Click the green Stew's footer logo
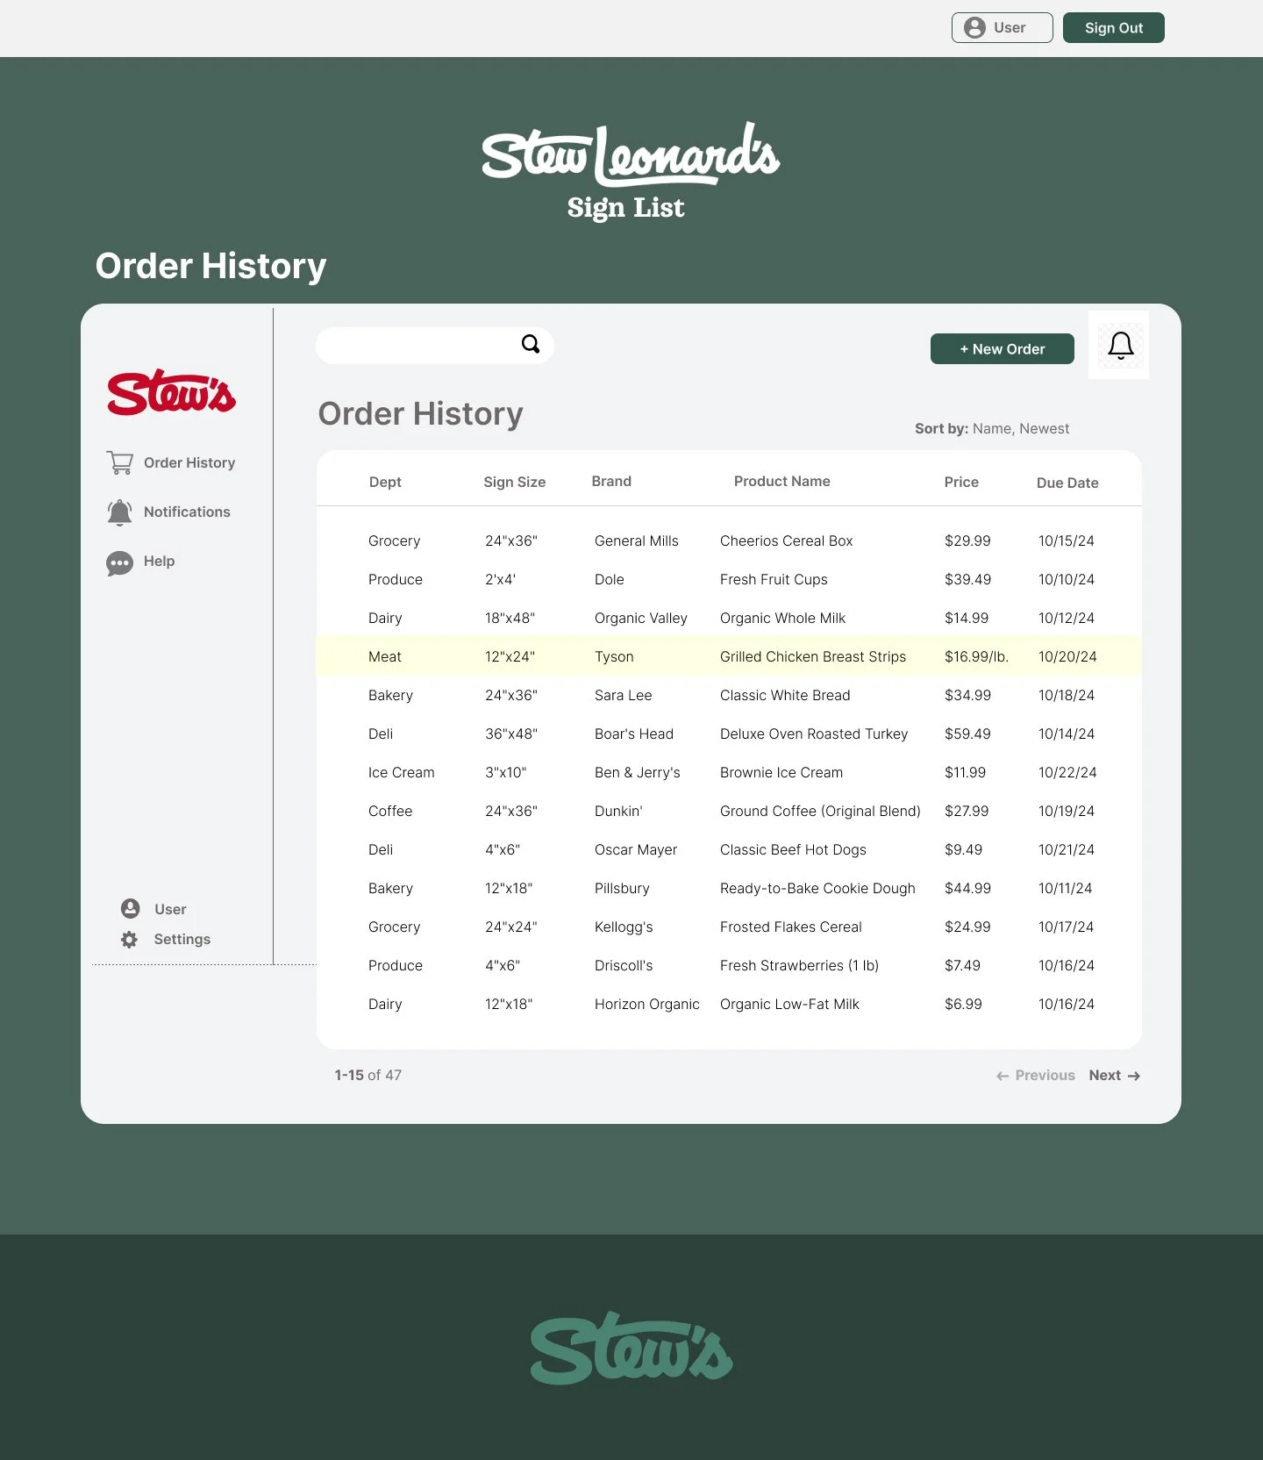The width and height of the screenshot is (1263, 1460). click(631, 1349)
